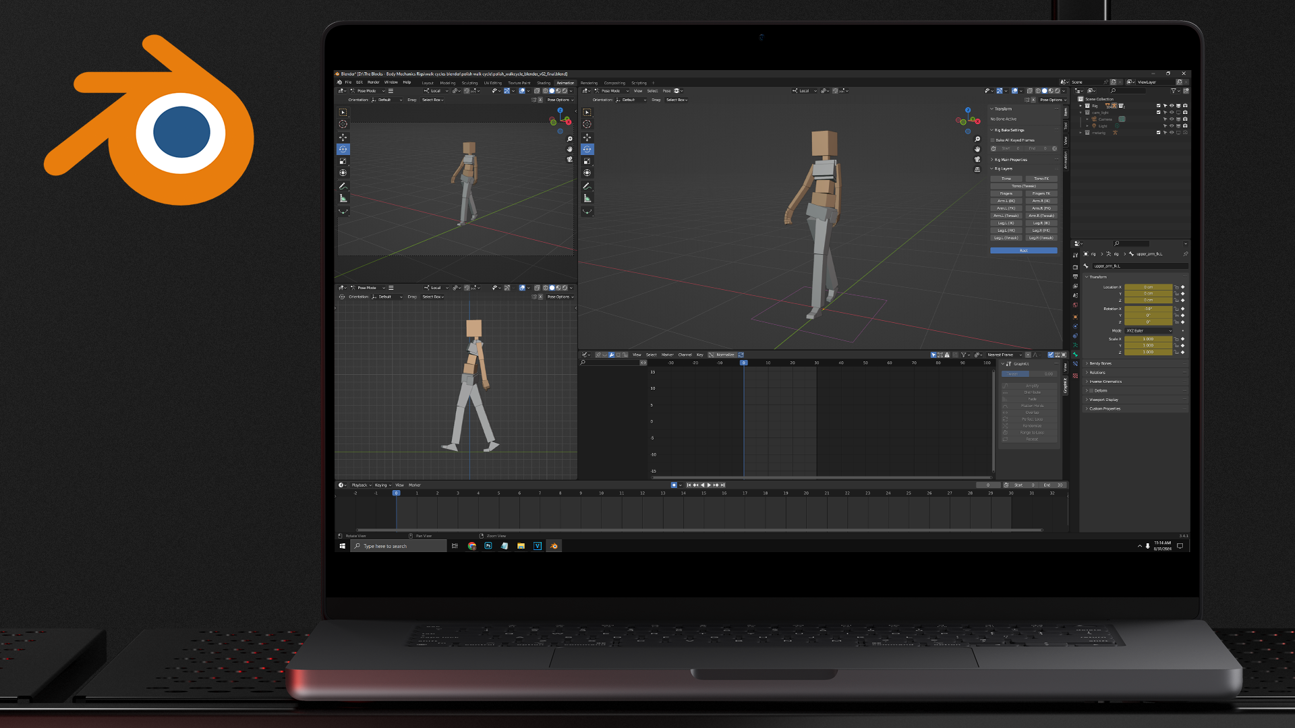Open Nearest Frame snapping dropdown in graph editor
This screenshot has height=728, width=1295.
point(1004,355)
